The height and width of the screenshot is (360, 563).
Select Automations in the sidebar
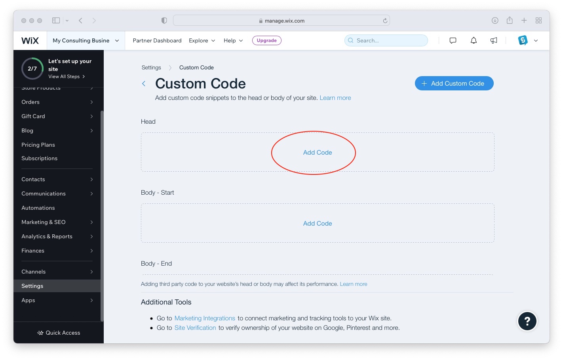click(38, 208)
